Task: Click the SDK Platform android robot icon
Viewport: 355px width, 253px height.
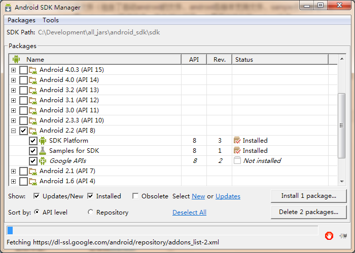Action: (x=43, y=141)
